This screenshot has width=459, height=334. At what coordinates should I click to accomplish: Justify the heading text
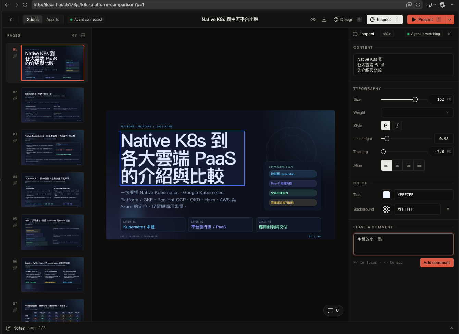click(x=419, y=165)
